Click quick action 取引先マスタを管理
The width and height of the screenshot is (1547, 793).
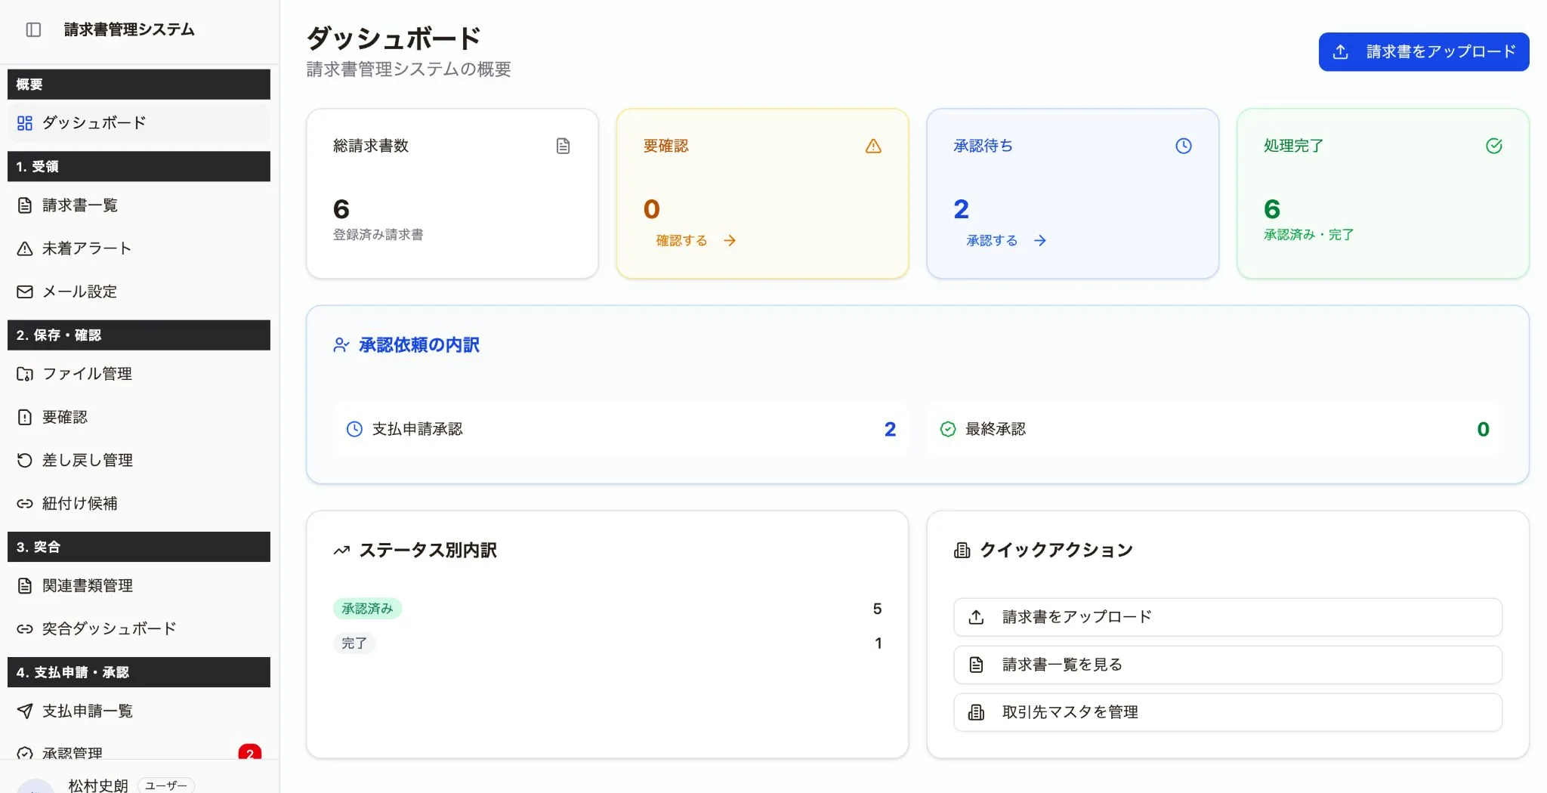(1227, 712)
